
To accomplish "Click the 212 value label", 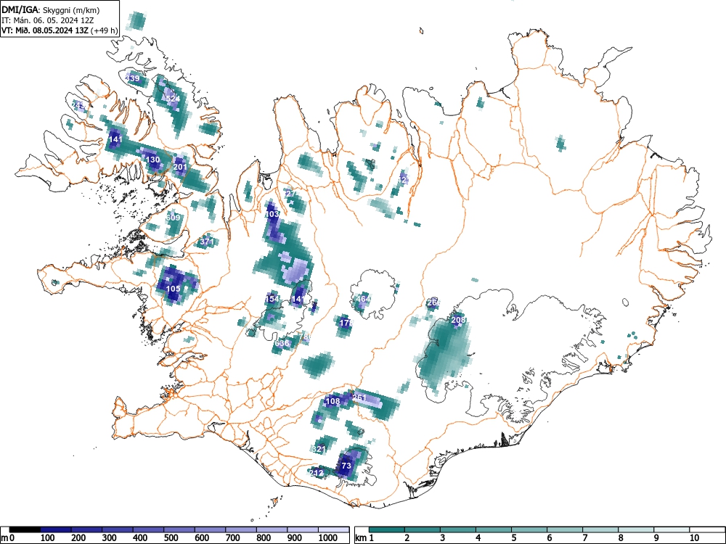I will tap(317, 473).
